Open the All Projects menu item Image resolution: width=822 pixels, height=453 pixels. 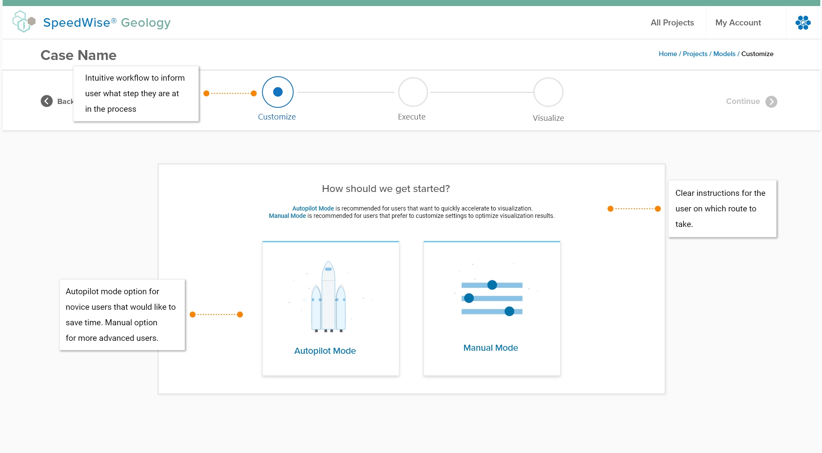tap(672, 22)
